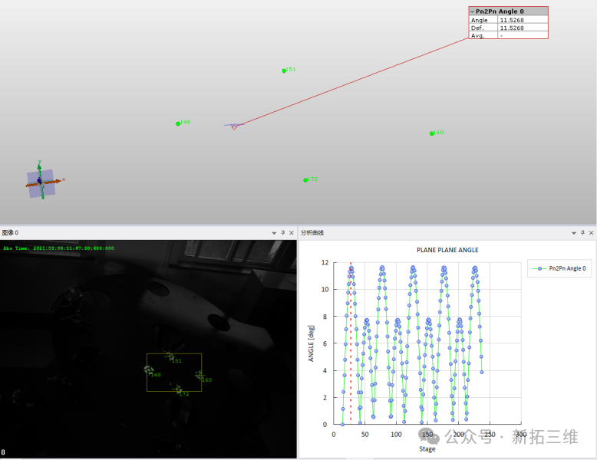Open the 图像 0 panel dropdown menu
Viewport: 597px width, 460px height.
pos(274,233)
